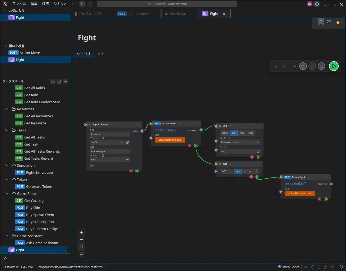This screenshot has height=271, width=346.
Task: Open application settings via the gear icon
Action: click(x=317, y=4)
